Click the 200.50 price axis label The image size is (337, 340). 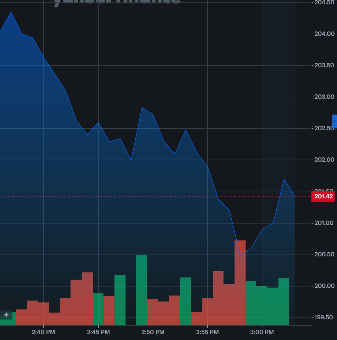tap(324, 254)
